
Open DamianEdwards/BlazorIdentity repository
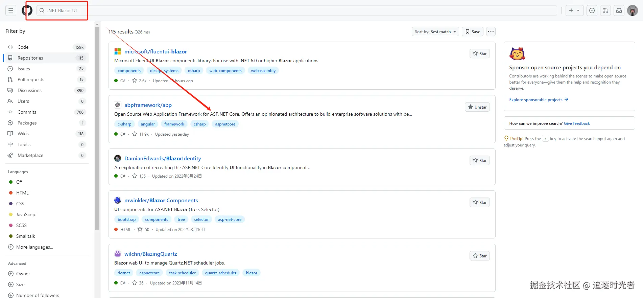point(163,158)
